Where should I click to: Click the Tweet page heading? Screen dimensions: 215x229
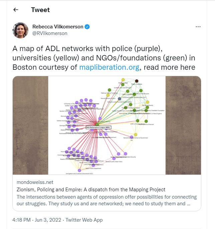40,10
